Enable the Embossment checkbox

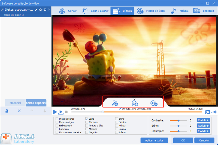[x=57, y=126]
